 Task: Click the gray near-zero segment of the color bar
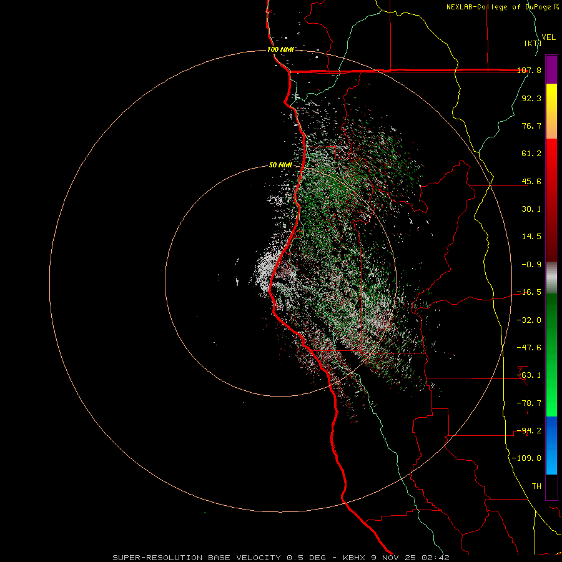tap(551, 278)
